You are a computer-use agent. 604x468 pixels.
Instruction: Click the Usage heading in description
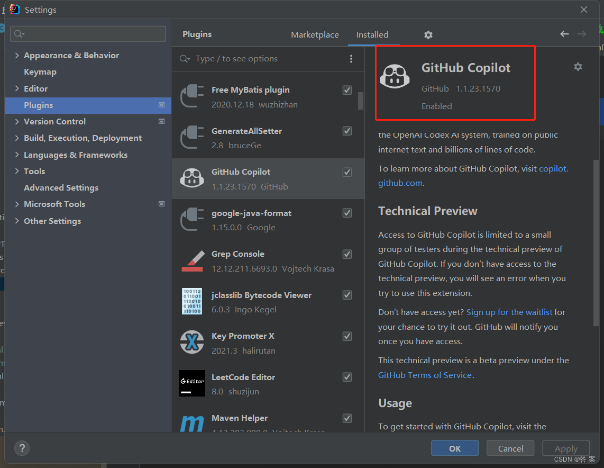395,403
